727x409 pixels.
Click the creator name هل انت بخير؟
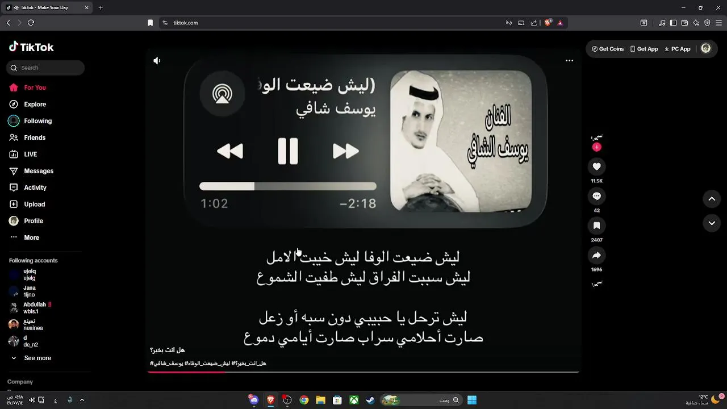pos(168,350)
